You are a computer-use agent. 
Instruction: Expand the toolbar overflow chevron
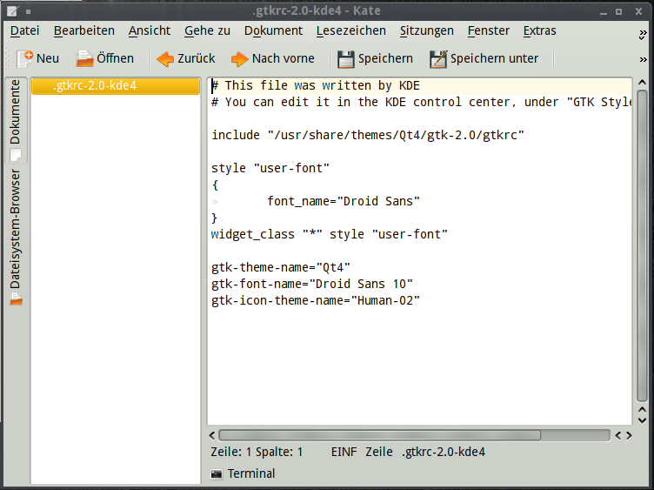pos(644,60)
